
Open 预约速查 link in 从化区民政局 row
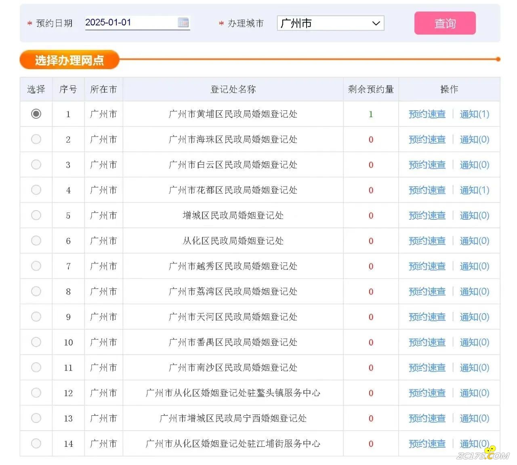(427, 241)
